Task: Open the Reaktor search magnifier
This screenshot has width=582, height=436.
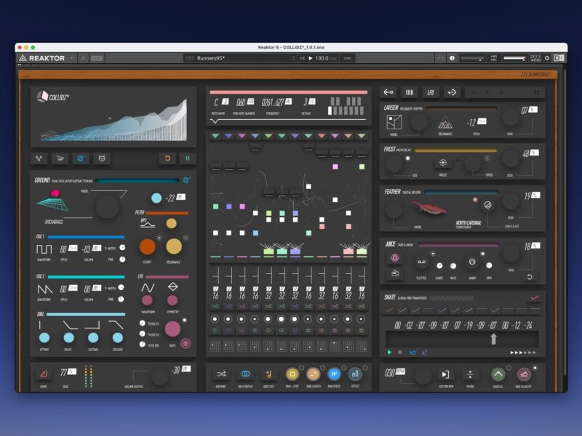Action: click(84, 58)
